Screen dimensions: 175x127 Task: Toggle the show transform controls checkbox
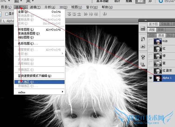click(x=7, y=14)
